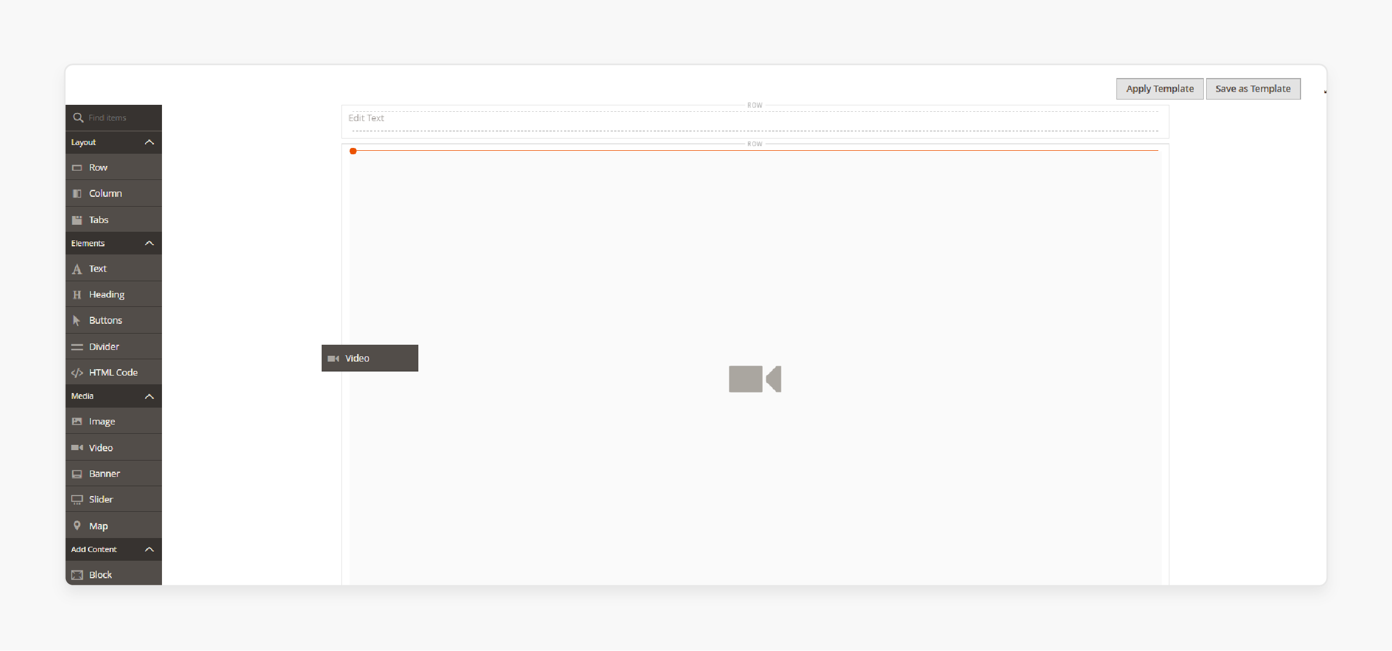Collapse the Layout section
The image size is (1392, 651).
click(x=150, y=142)
